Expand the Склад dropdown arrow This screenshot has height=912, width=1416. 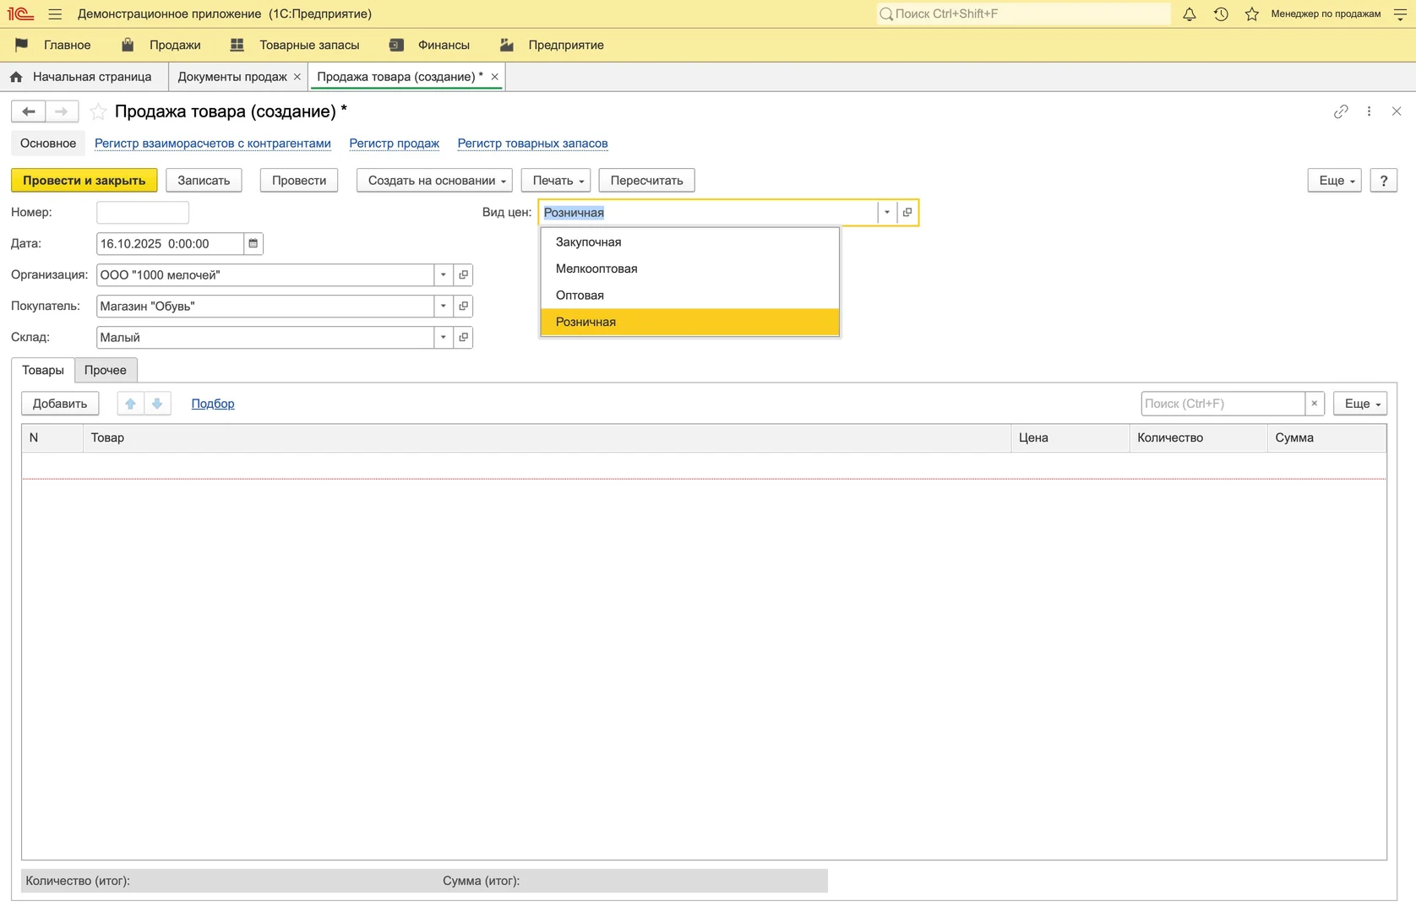coord(444,338)
